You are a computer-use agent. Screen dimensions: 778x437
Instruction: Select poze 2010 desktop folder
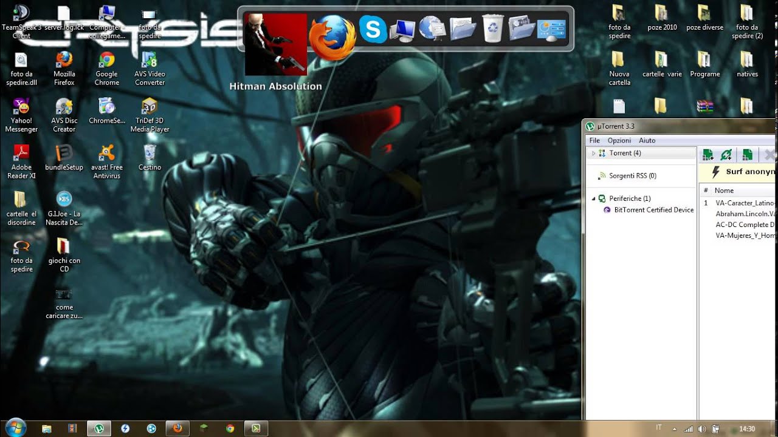662,18
